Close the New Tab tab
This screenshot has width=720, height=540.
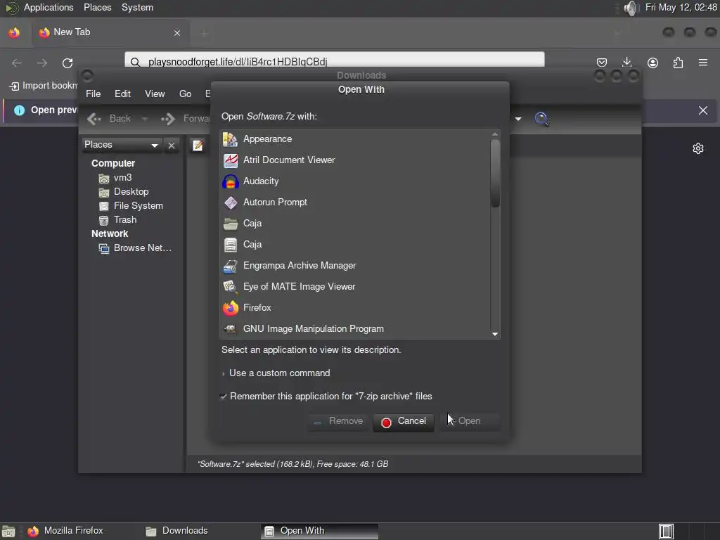pos(177,33)
